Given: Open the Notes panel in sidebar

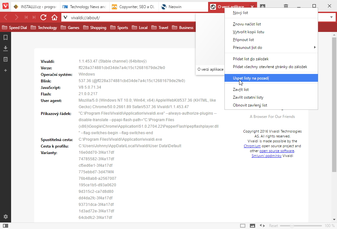Looking at the screenshot, I should coord(6,60).
